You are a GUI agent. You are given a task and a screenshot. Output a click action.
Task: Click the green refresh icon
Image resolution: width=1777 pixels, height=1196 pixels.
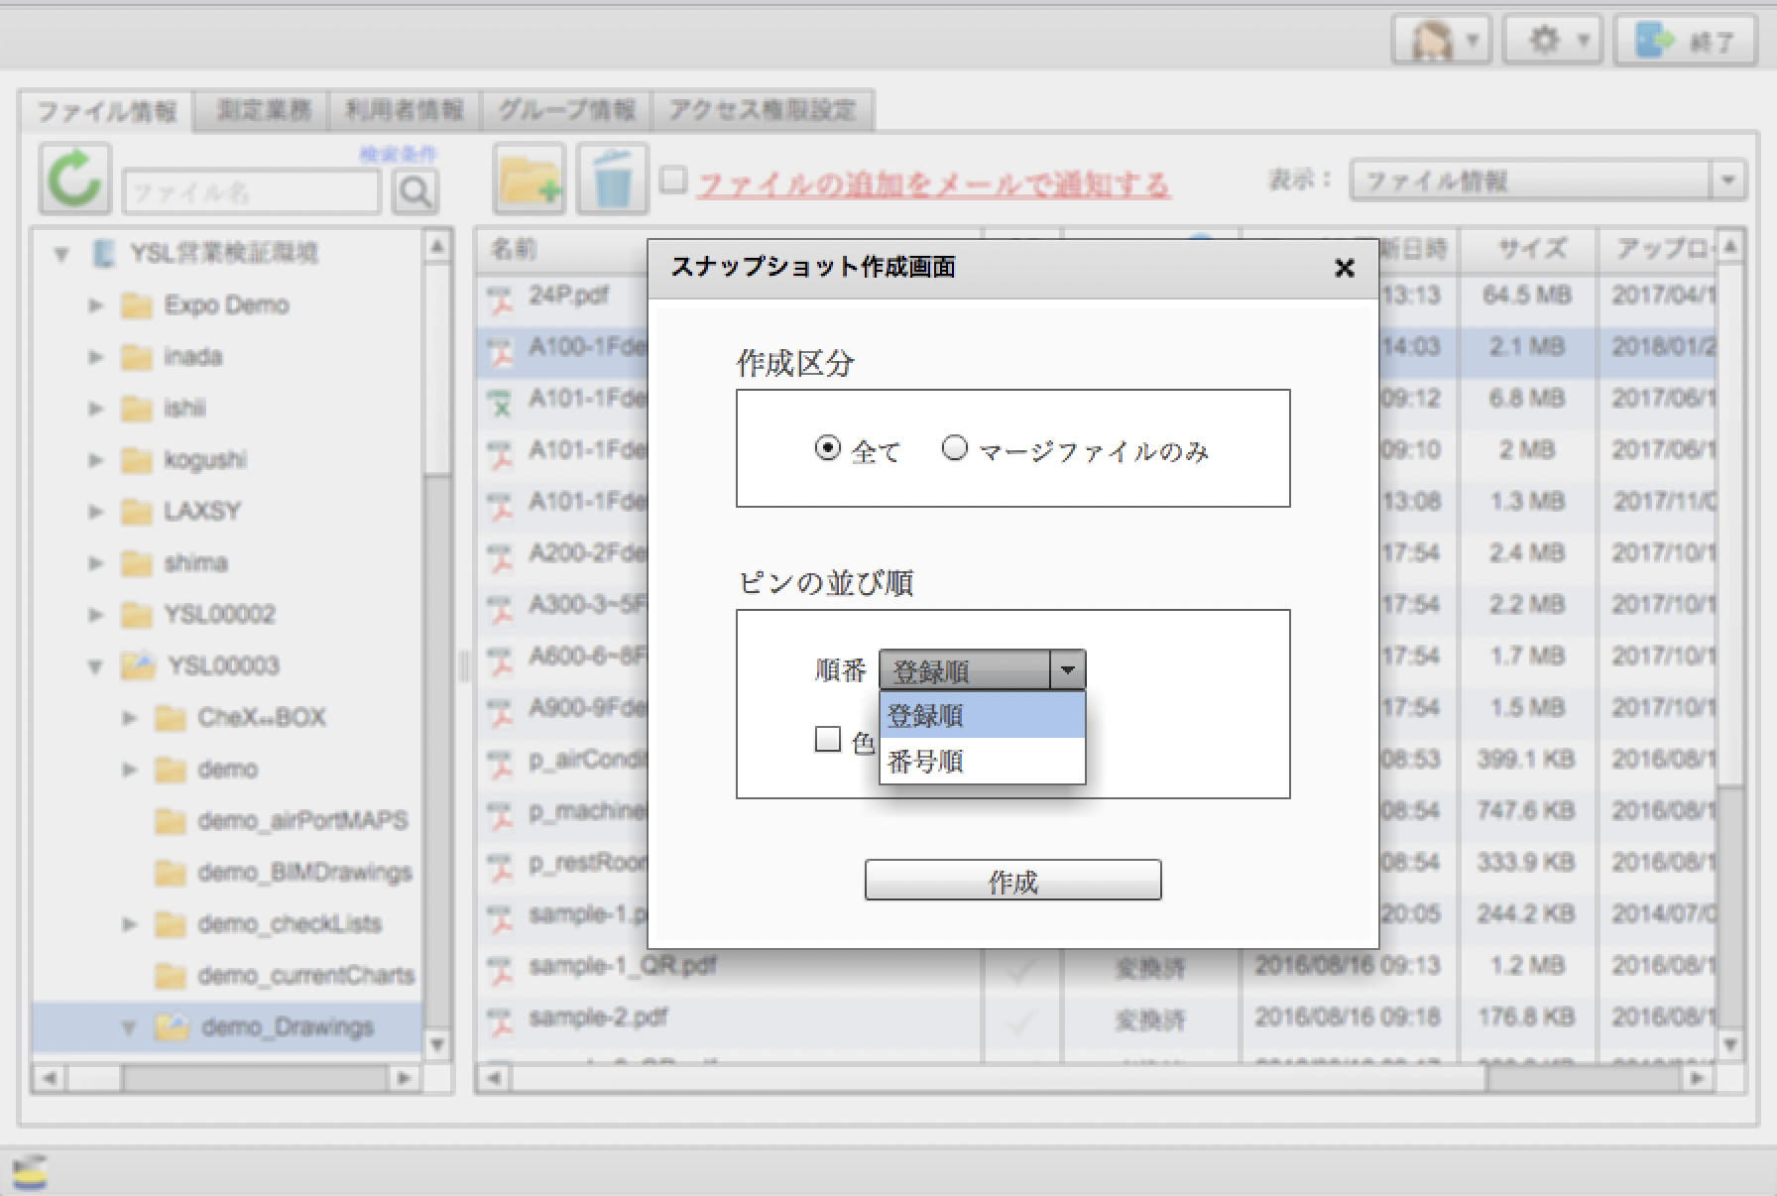pyautogui.click(x=74, y=179)
